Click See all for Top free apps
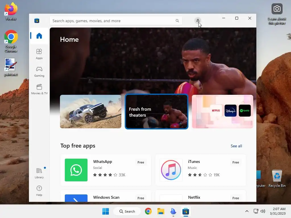Viewport: 291px width, 218px height. [236, 146]
